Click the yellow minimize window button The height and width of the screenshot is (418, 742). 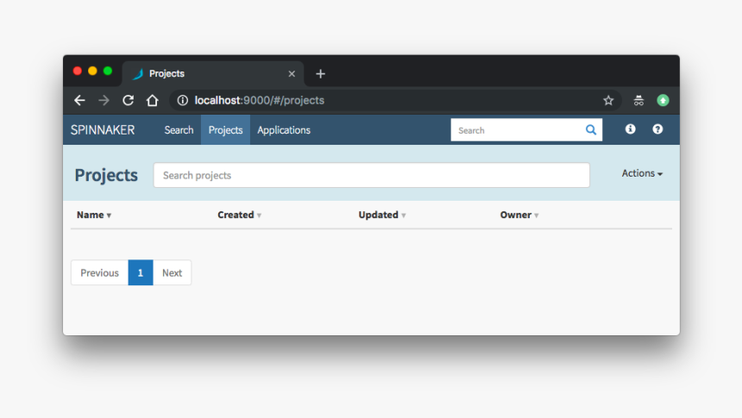[x=93, y=71]
